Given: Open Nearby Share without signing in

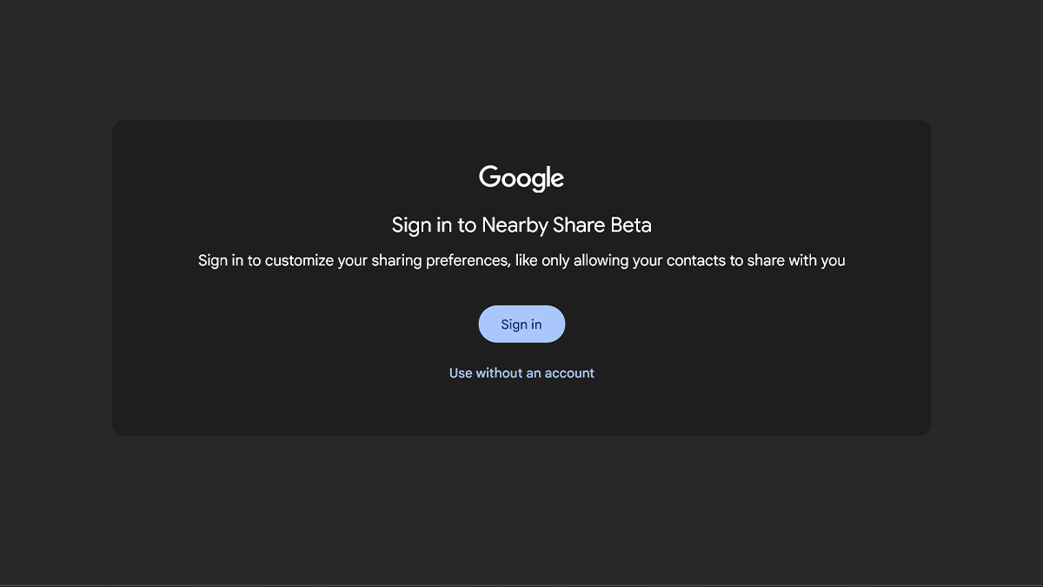Looking at the screenshot, I should [521, 373].
